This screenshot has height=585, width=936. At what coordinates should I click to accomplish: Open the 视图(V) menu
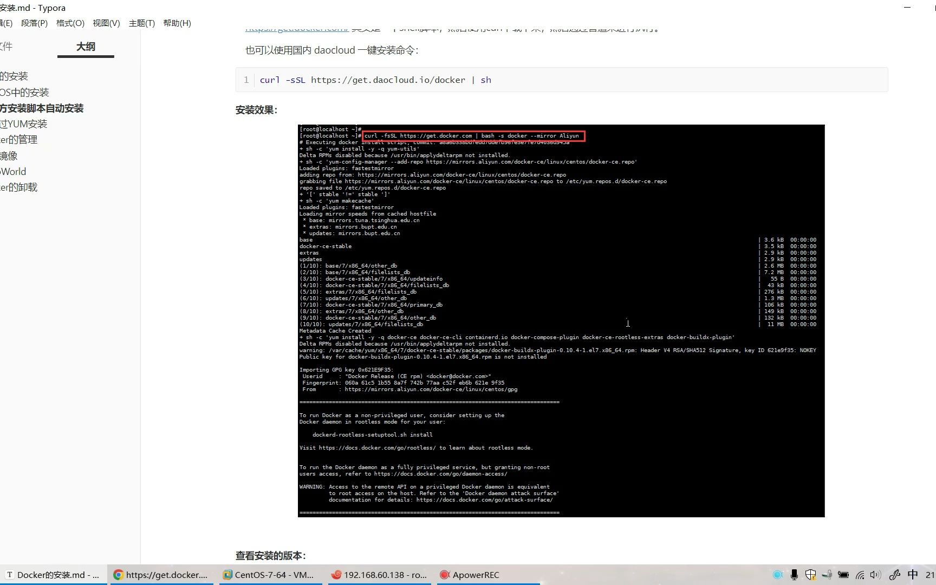pyautogui.click(x=106, y=23)
